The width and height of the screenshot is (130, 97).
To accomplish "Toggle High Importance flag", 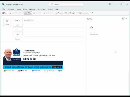I will (84, 13).
